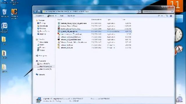Click the New folder toolbar button

[71, 16]
